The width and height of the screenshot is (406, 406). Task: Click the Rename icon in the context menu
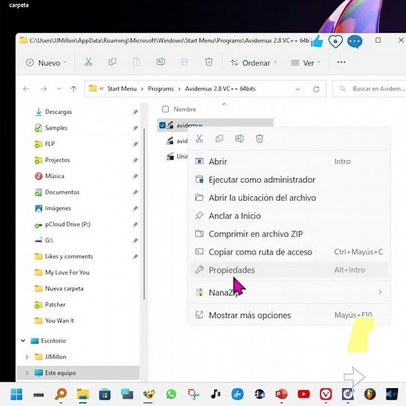[240, 139]
